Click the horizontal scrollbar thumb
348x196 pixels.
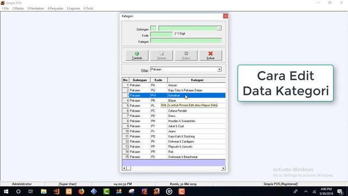point(129,168)
